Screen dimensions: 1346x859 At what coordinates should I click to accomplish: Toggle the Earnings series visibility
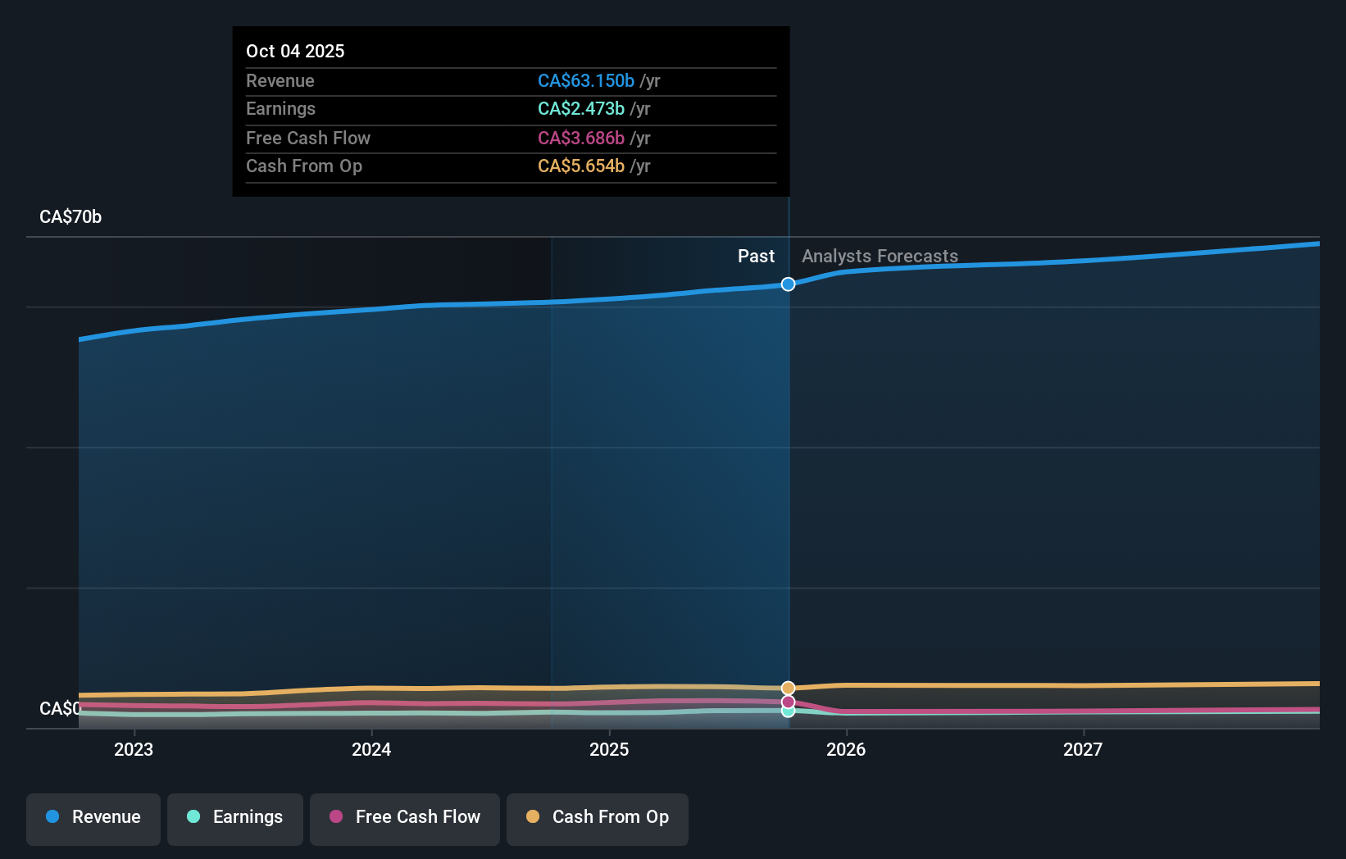[x=234, y=819]
